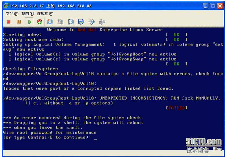The height and width of the screenshot is (157, 226).
Task: Click the red Power Off button
Action: click(9, 22)
